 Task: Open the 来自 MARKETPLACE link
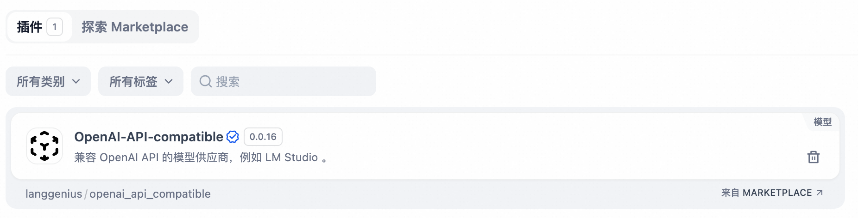766,193
